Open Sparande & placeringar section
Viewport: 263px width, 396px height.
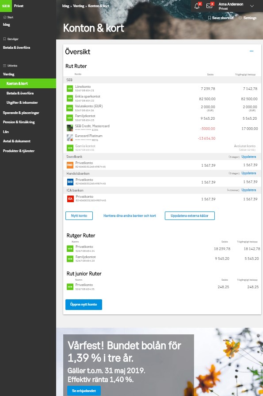[x=21, y=113]
